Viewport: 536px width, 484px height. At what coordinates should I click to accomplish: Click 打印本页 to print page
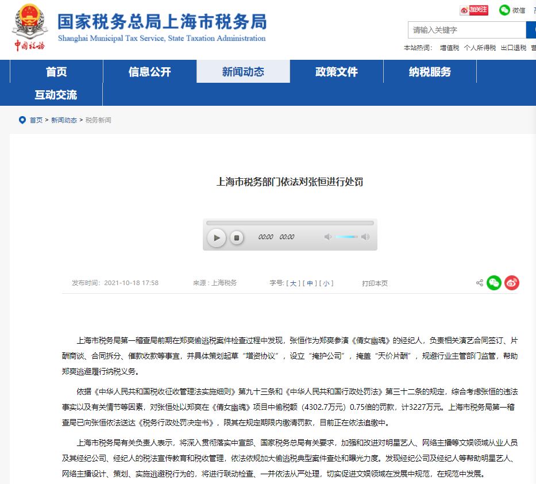(375, 283)
